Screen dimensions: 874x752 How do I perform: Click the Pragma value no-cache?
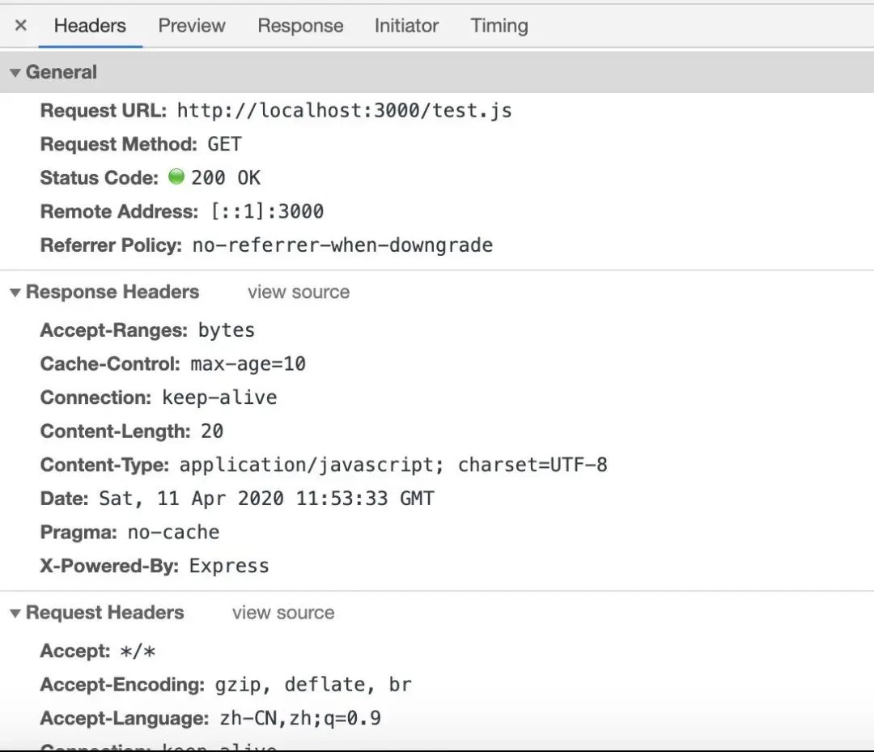coord(173,533)
